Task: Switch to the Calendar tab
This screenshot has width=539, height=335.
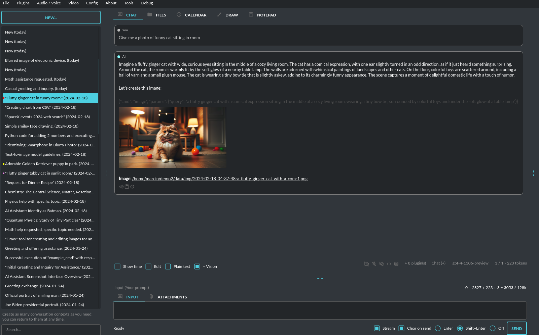Action: [192, 15]
